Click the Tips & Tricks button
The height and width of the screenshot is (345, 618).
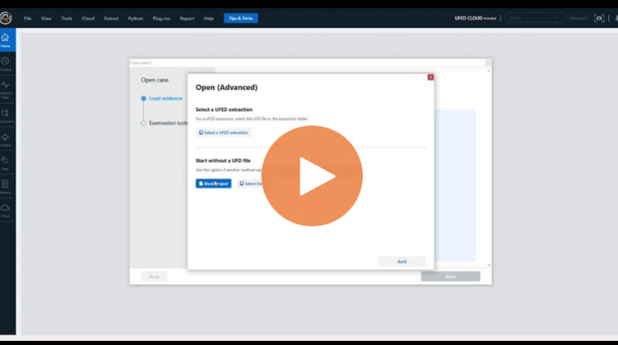pos(241,18)
